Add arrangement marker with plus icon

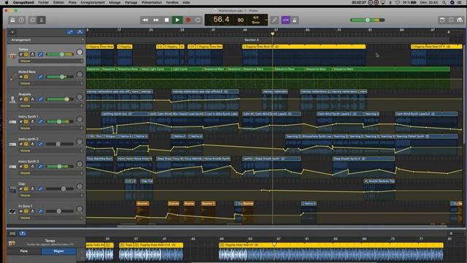point(82,39)
